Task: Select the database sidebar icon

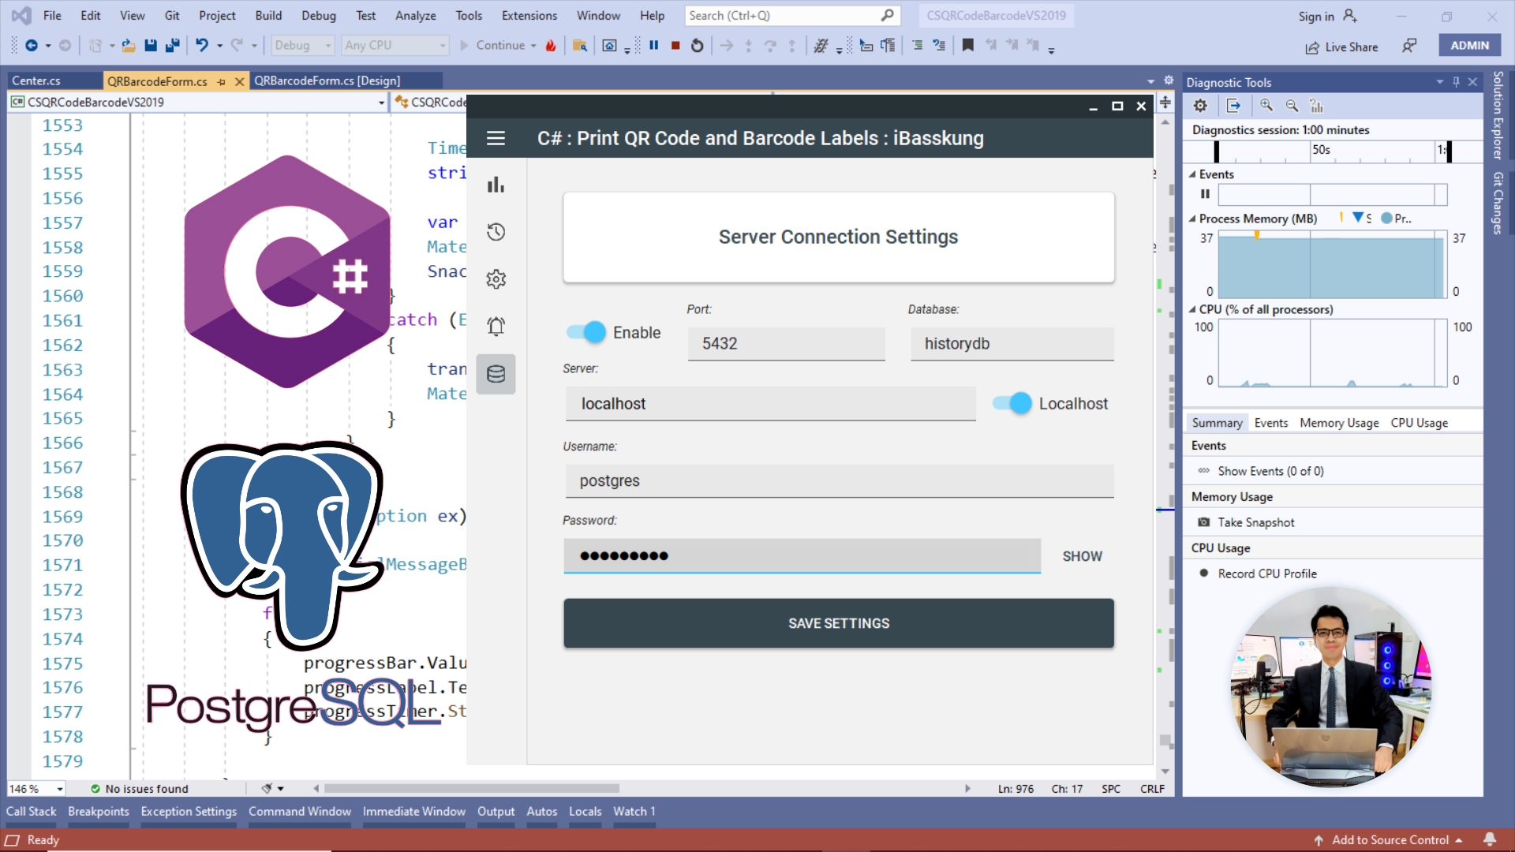Action: click(496, 374)
